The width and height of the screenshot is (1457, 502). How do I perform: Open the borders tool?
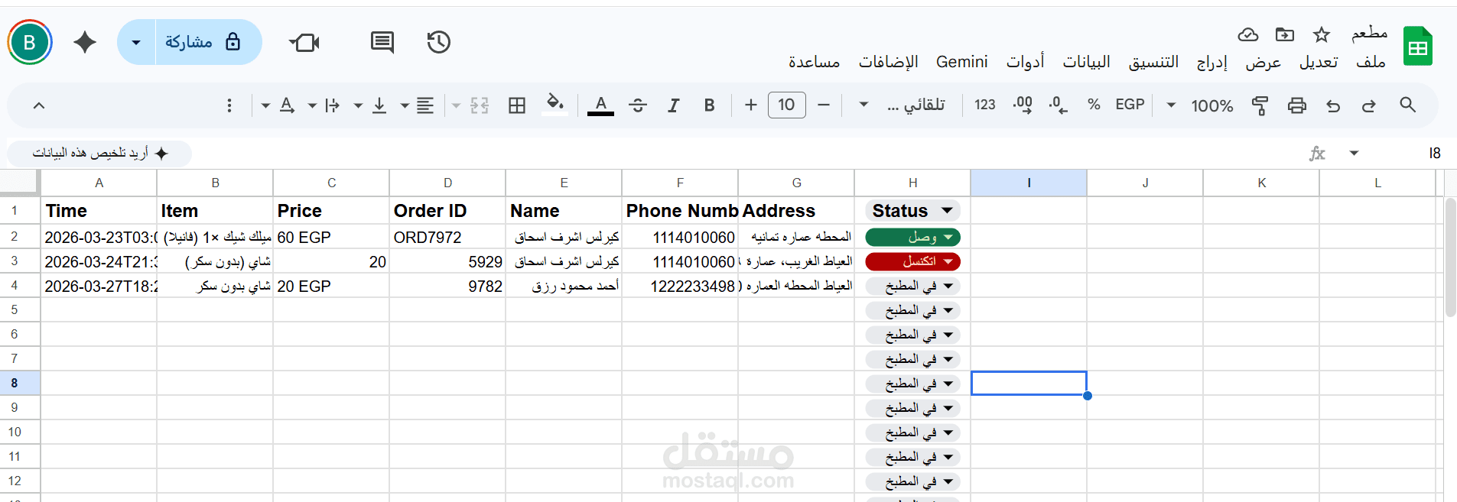(517, 105)
